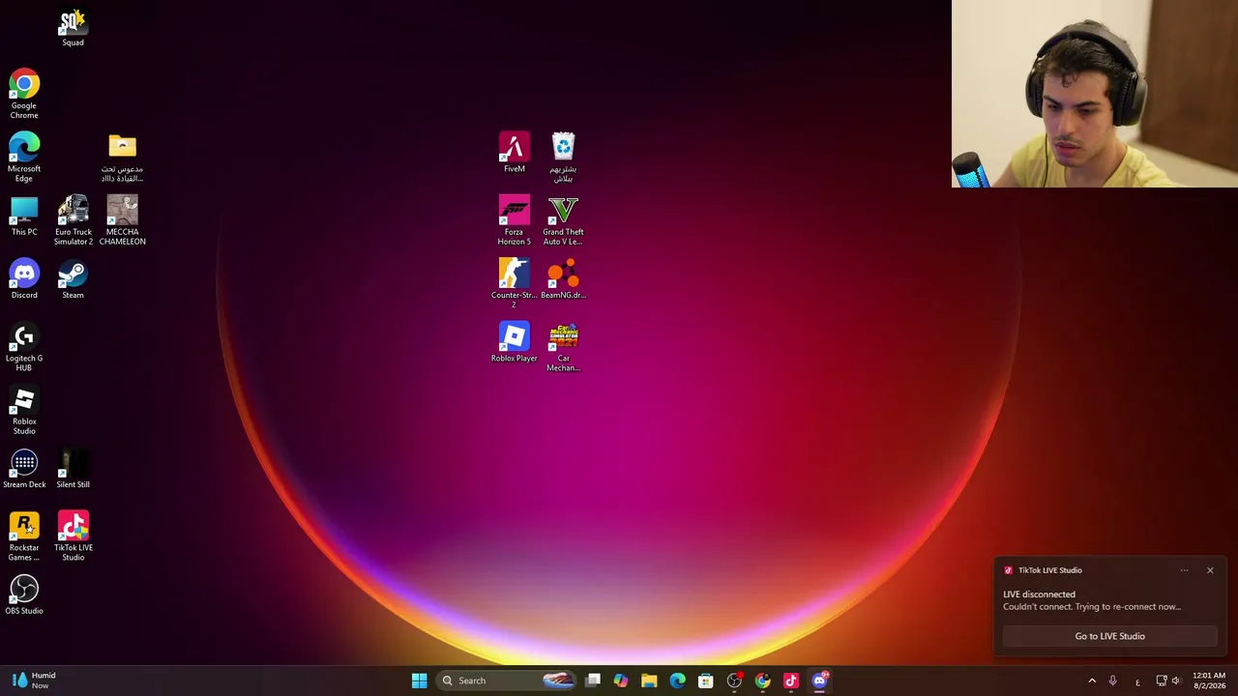Show hidden system tray icons
The image size is (1238, 696).
coord(1092,681)
